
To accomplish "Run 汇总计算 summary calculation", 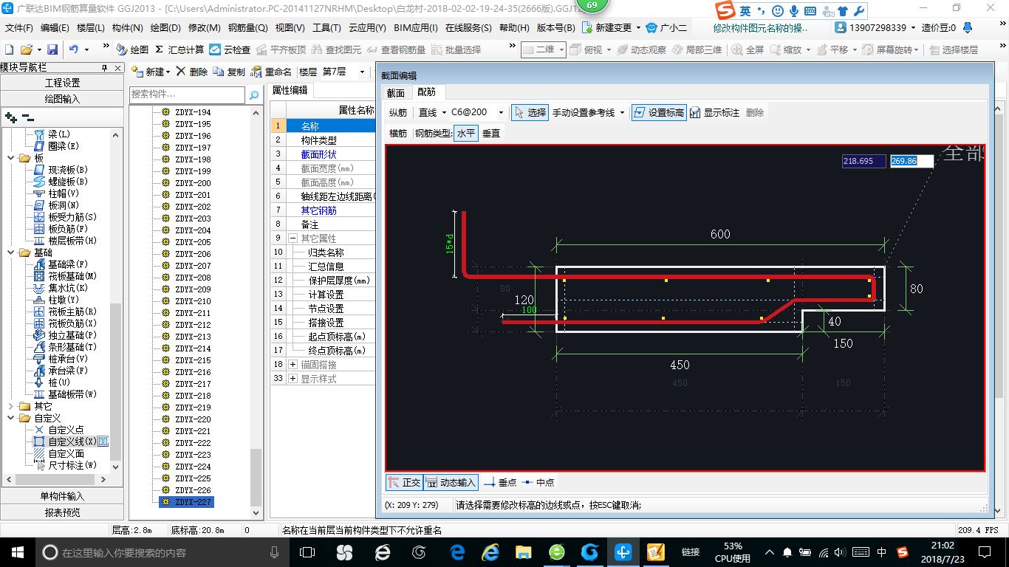I will pos(179,49).
